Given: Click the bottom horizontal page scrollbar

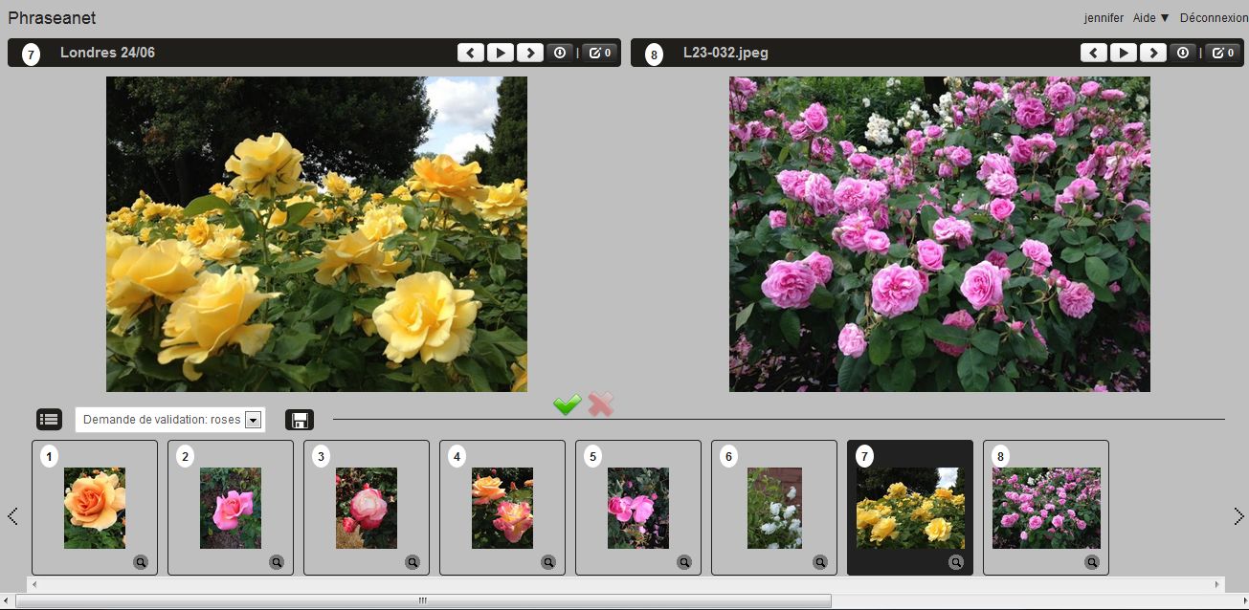Looking at the screenshot, I should [423, 600].
